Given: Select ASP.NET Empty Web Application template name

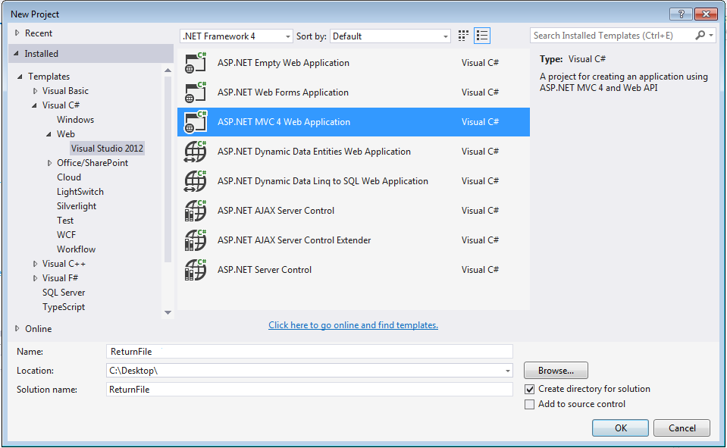Looking at the screenshot, I should [284, 63].
